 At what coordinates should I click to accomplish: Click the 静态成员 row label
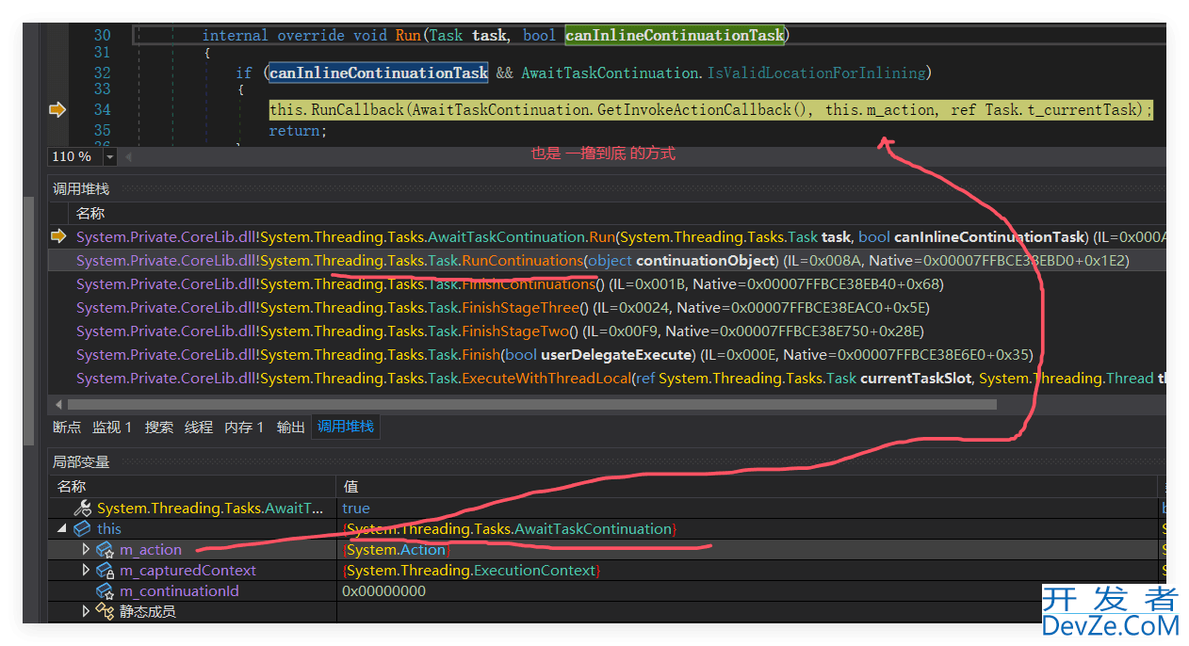coord(148,612)
